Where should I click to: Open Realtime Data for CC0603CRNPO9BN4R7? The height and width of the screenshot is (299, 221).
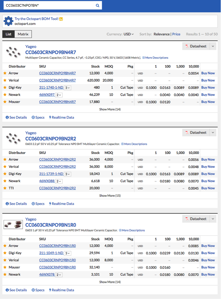(x=62, y=118)
